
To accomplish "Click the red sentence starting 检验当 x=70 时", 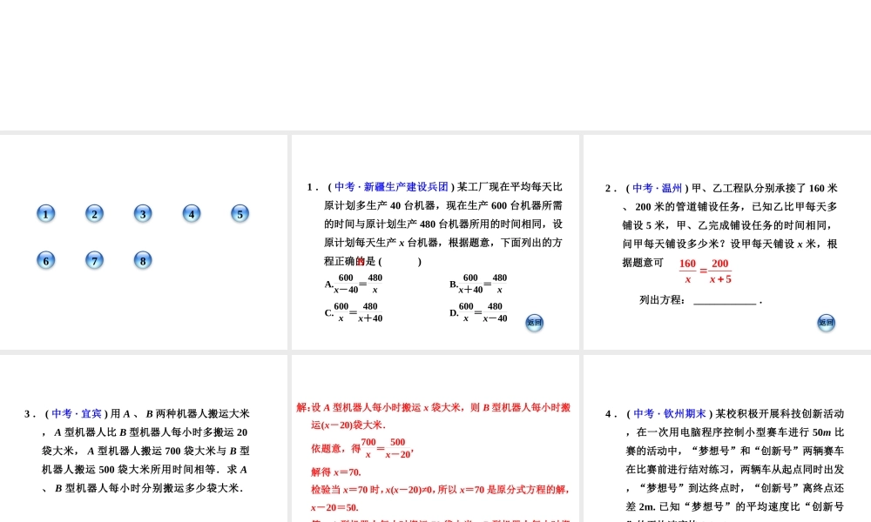I will [441, 490].
